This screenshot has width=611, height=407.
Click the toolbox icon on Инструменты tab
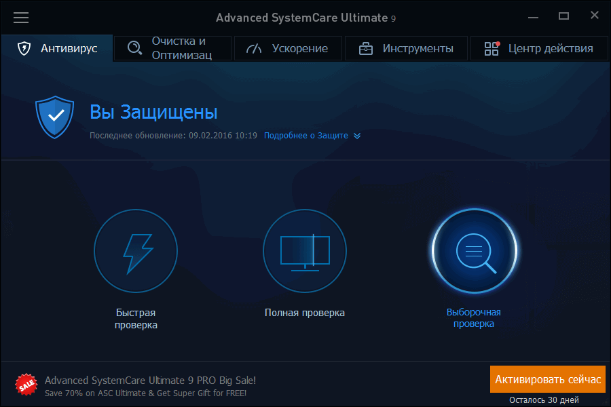[x=365, y=47]
